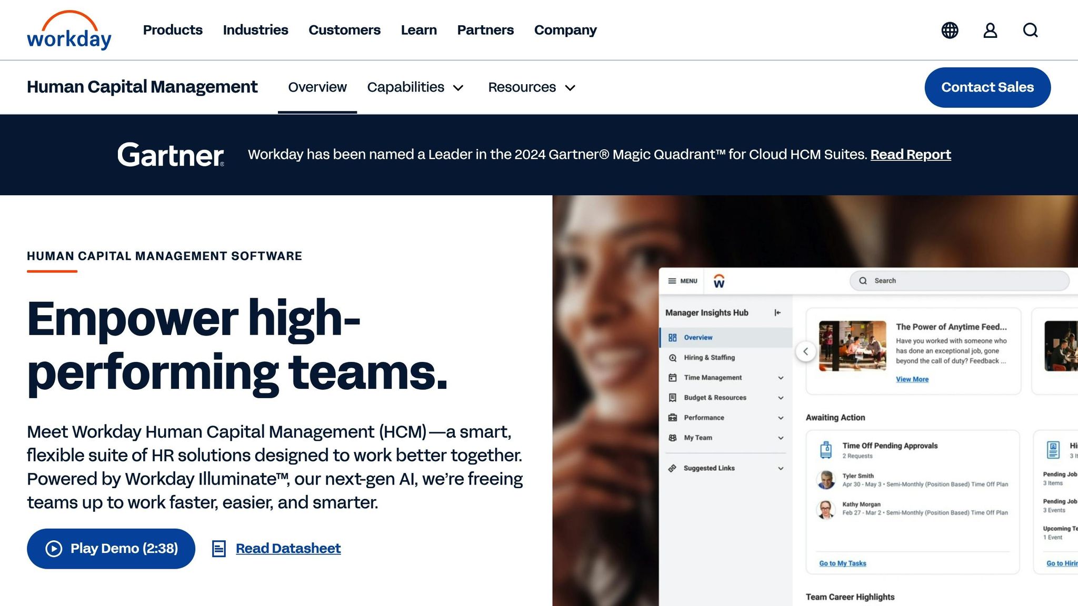Expand Time Management chevron in sidebar
Image resolution: width=1078 pixels, height=606 pixels.
click(x=781, y=378)
